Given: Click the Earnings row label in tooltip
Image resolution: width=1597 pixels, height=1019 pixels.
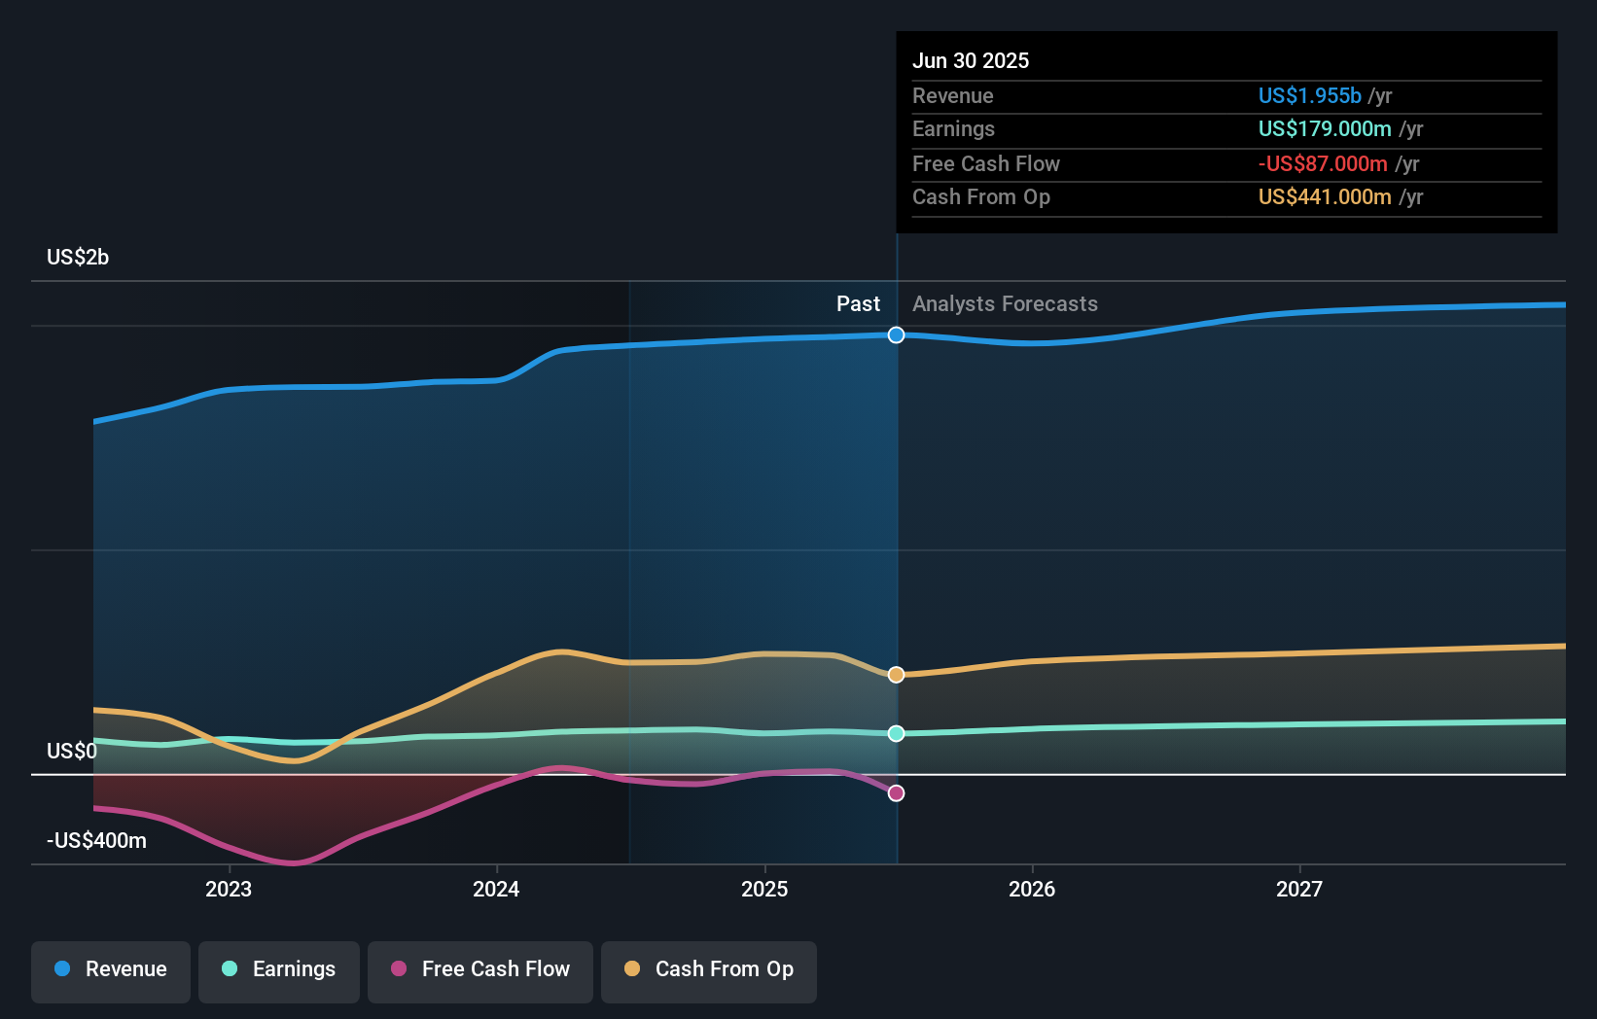Looking at the screenshot, I should pyautogui.click(x=954, y=129).
